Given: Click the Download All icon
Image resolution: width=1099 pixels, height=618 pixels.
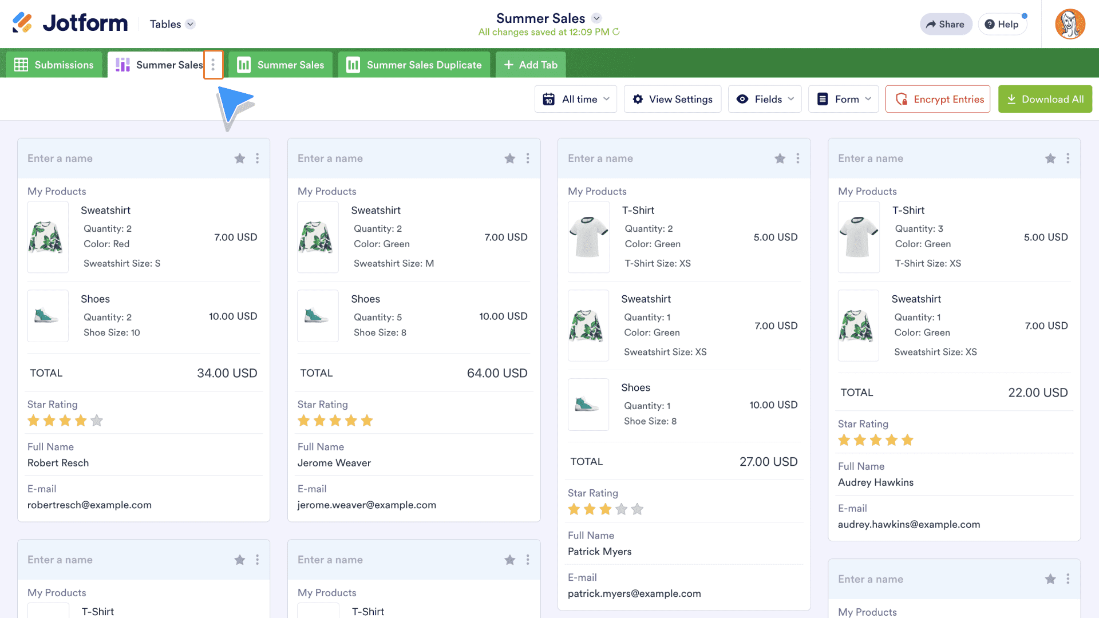Looking at the screenshot, I should [x=1011, y=99].
